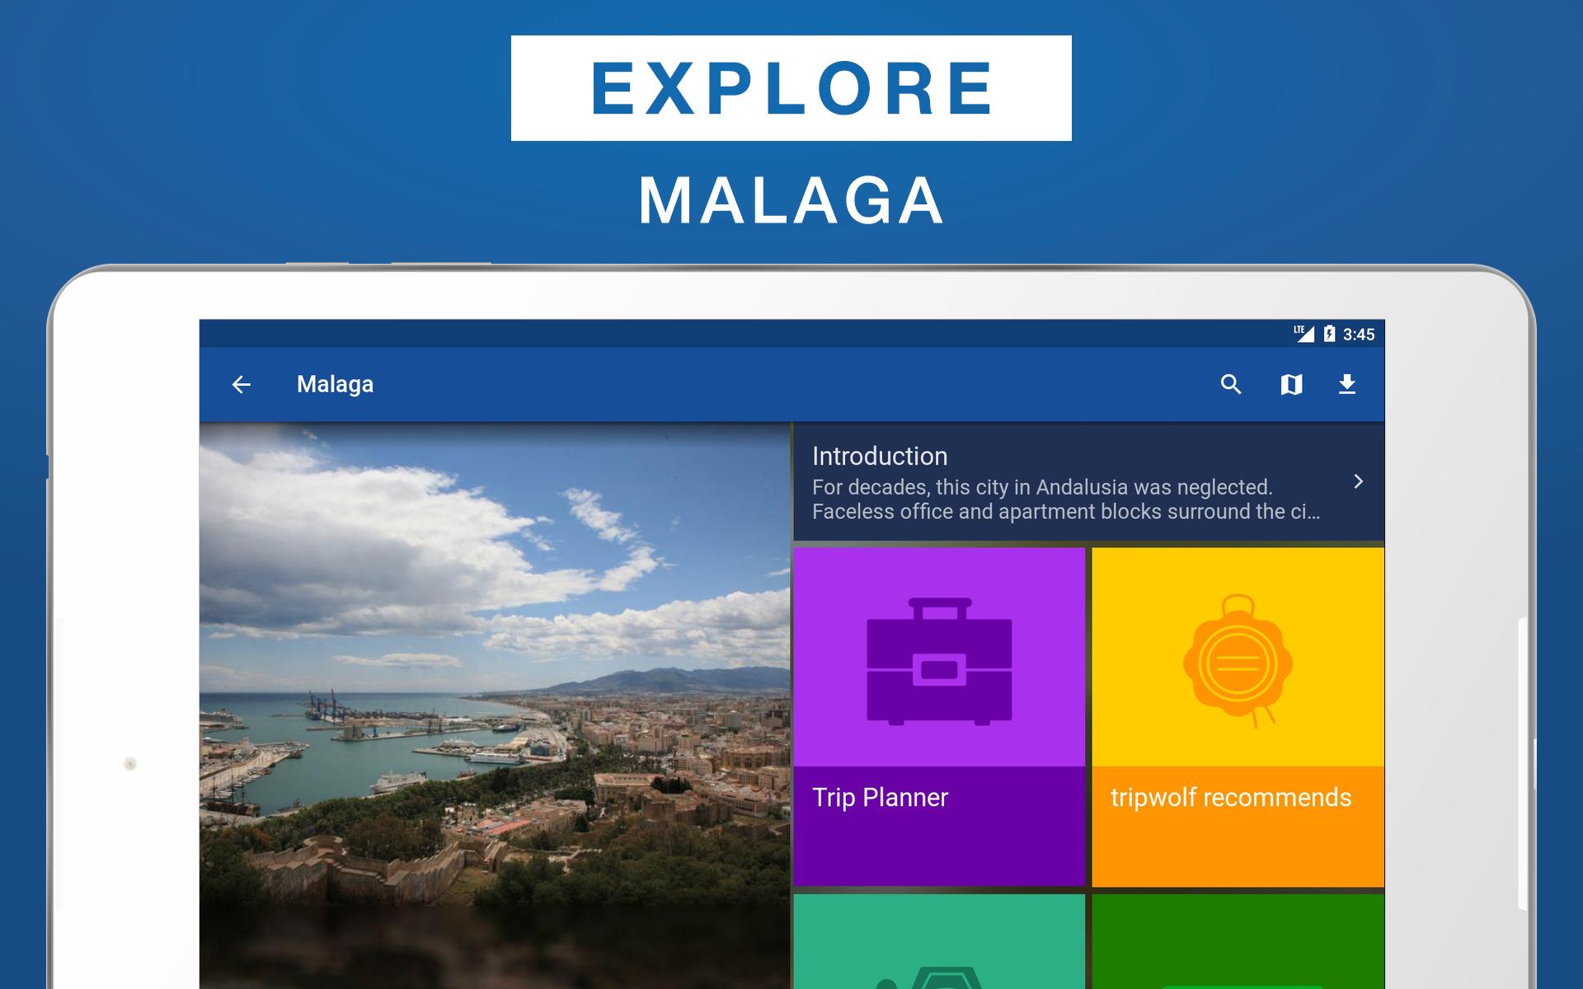Tap the clock showing 3:45

click(1359, 335)
